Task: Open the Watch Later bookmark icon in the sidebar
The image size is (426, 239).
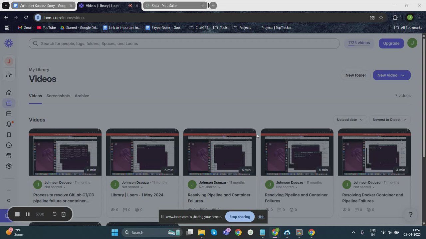Action: click(9, 135)
